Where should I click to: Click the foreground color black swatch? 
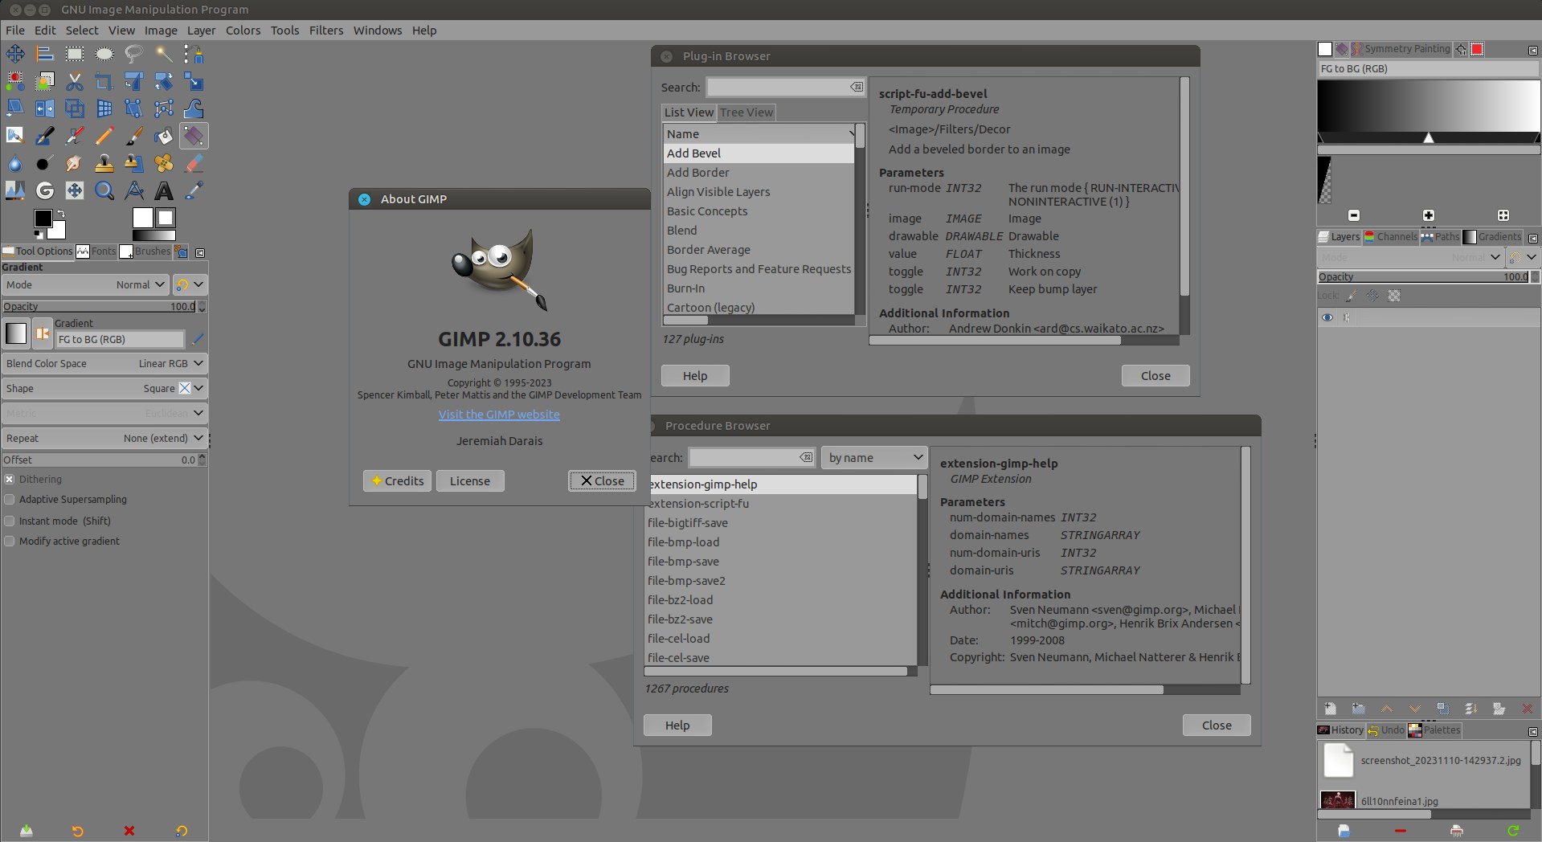[x=43, y=219]
